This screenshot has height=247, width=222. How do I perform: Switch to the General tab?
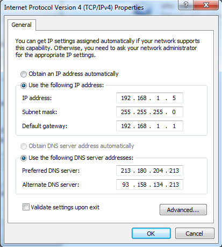[x=22, y=25]
